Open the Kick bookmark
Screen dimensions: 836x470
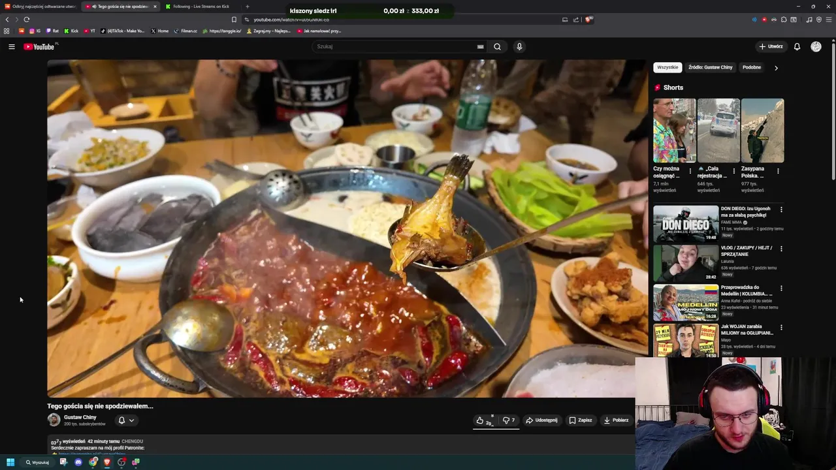71,31
